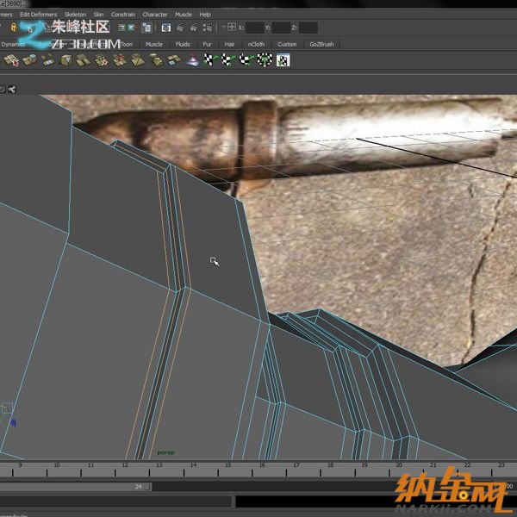Image resolution: width=517 pixels, height=517 pixels.
Task: Click the first polygon icon on the shelf
Action: tap(11, 60)
